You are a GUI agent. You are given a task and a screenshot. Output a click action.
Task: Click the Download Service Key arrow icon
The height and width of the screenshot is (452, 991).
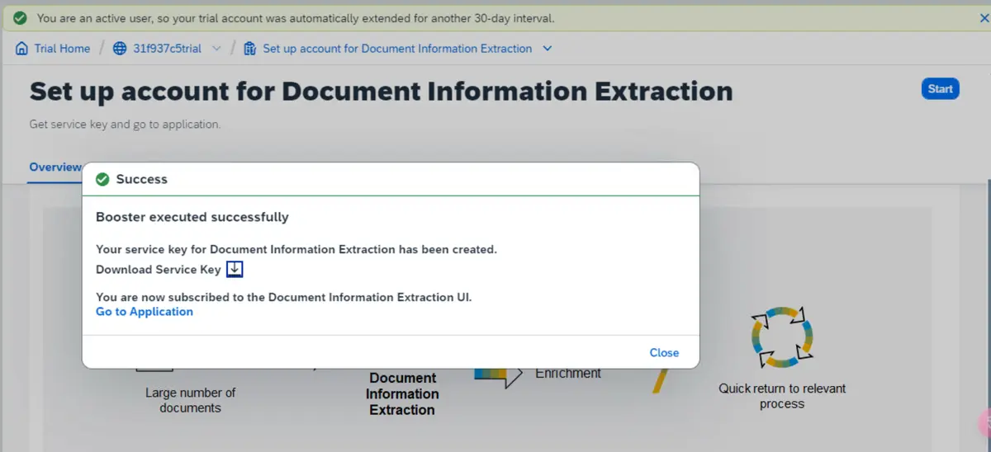(235, 270)
